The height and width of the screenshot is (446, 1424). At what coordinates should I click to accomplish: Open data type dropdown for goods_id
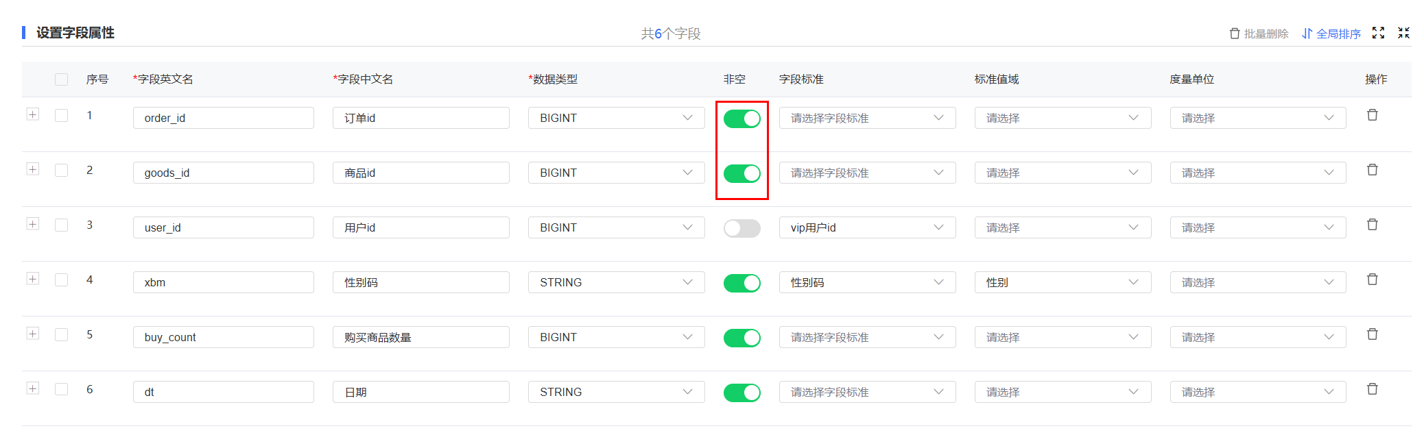[616, 173]
